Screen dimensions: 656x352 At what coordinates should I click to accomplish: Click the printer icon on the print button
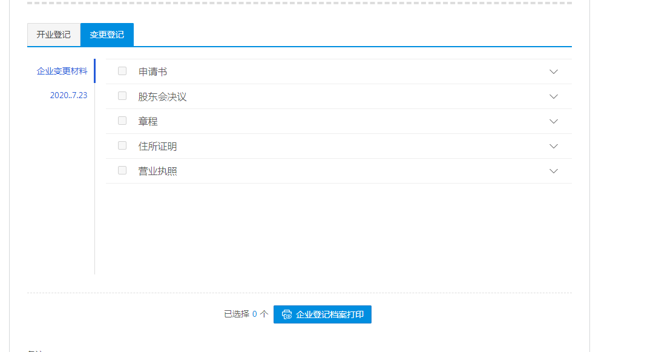point(287,314)
